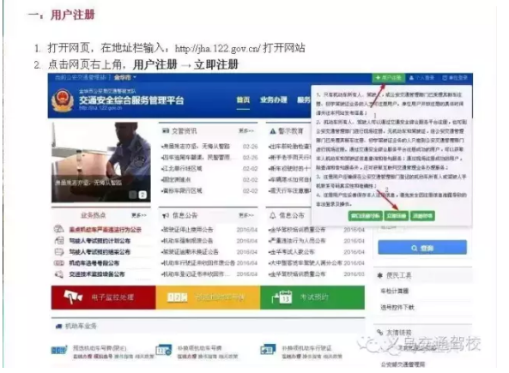Viewport: 509px width, 373px height.
Task: Click the 信息公布 bell icon
Action: (x=273, y=215)
